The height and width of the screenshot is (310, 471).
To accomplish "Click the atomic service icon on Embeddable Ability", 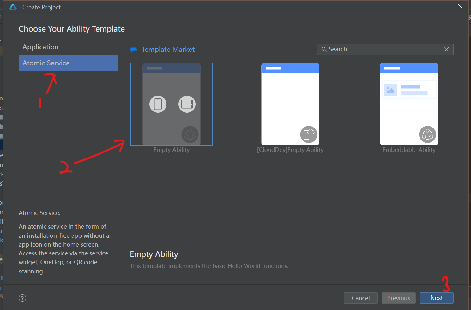I will [427, 134].
